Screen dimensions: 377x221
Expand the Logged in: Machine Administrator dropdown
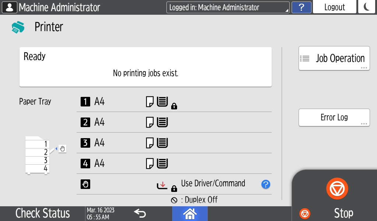click(228, 7)
